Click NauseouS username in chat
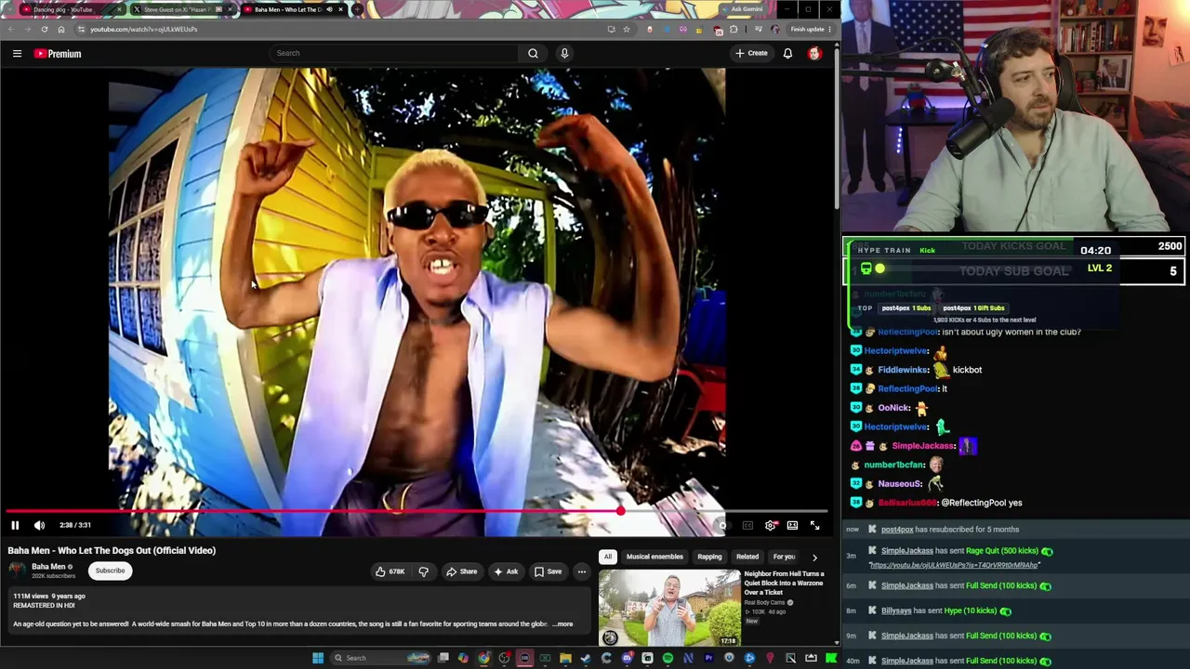The width and height of the screenshot is (1190, 669). coord(900,484)
